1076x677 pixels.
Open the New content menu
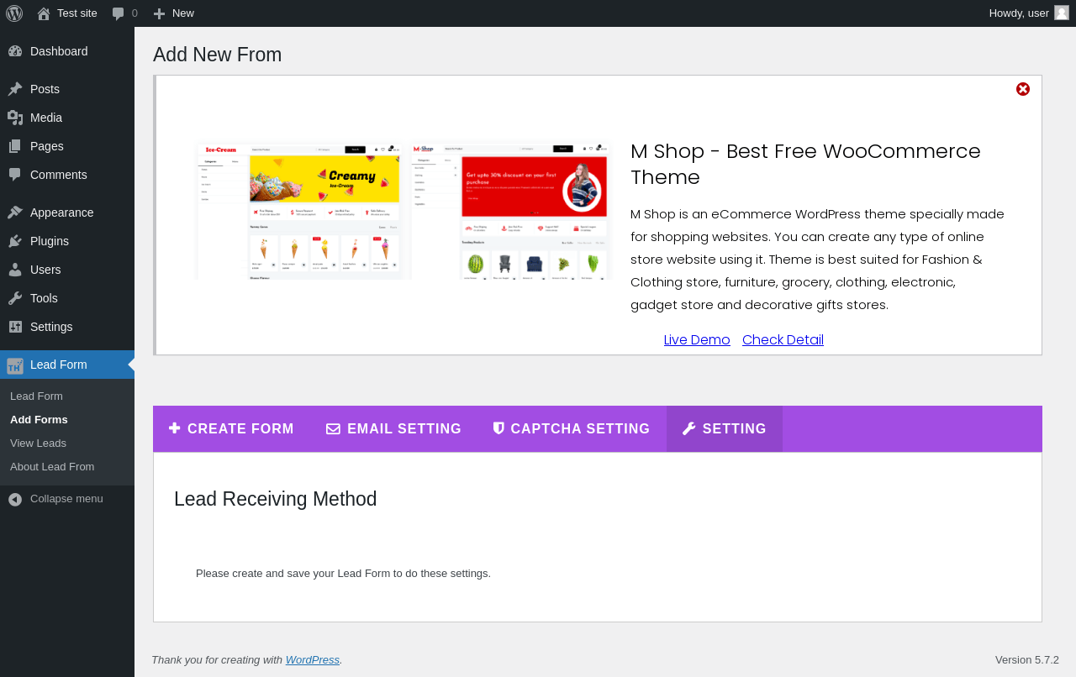click(174, 13)
